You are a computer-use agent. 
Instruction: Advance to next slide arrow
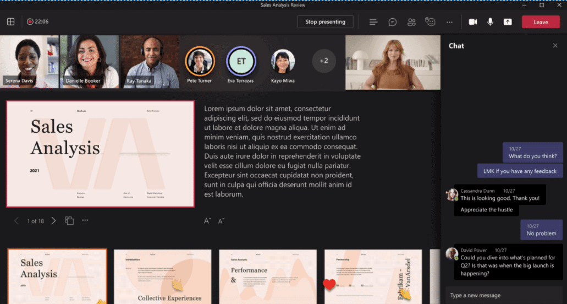point(53,221)
